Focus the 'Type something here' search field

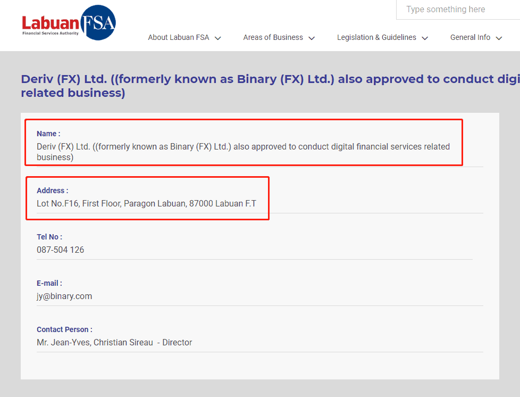(458, 10)
